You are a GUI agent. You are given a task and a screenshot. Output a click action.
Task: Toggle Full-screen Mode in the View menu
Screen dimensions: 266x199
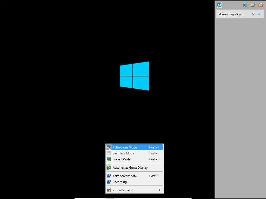click(x=135, y=147)
